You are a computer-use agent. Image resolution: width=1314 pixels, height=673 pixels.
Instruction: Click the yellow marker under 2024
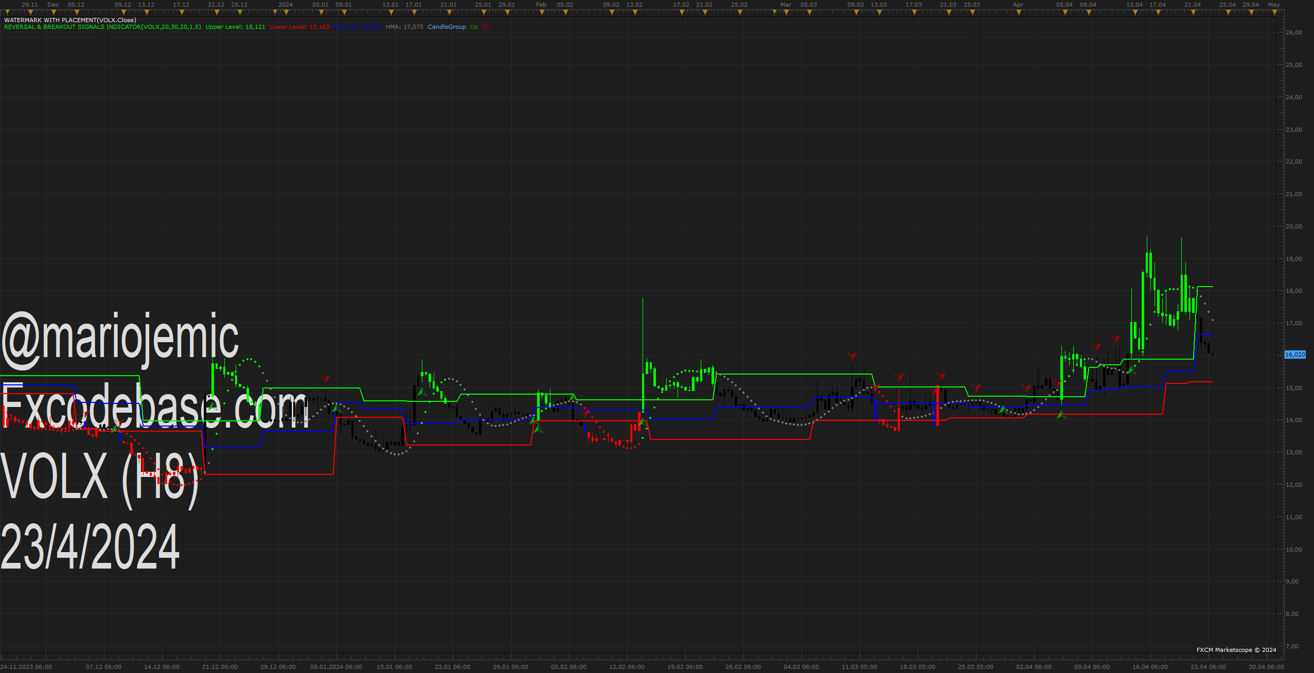click(286, 12)
